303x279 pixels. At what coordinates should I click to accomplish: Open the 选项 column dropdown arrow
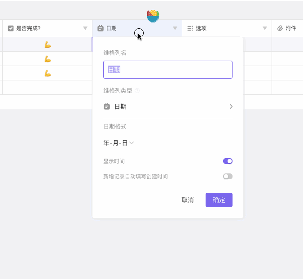[265, 28]
